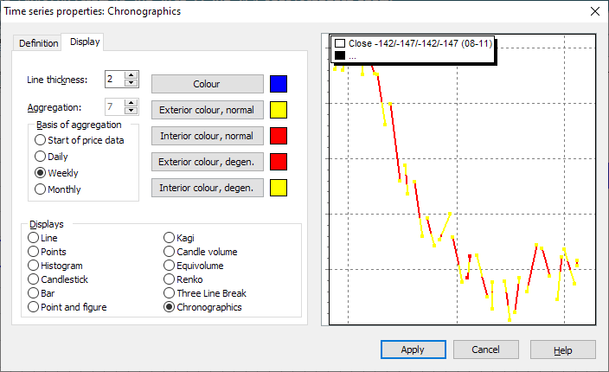Increase line thickness with up arrow
This screenshot has width=609, height=372.
pyautogui.click(x=131, y=75)
